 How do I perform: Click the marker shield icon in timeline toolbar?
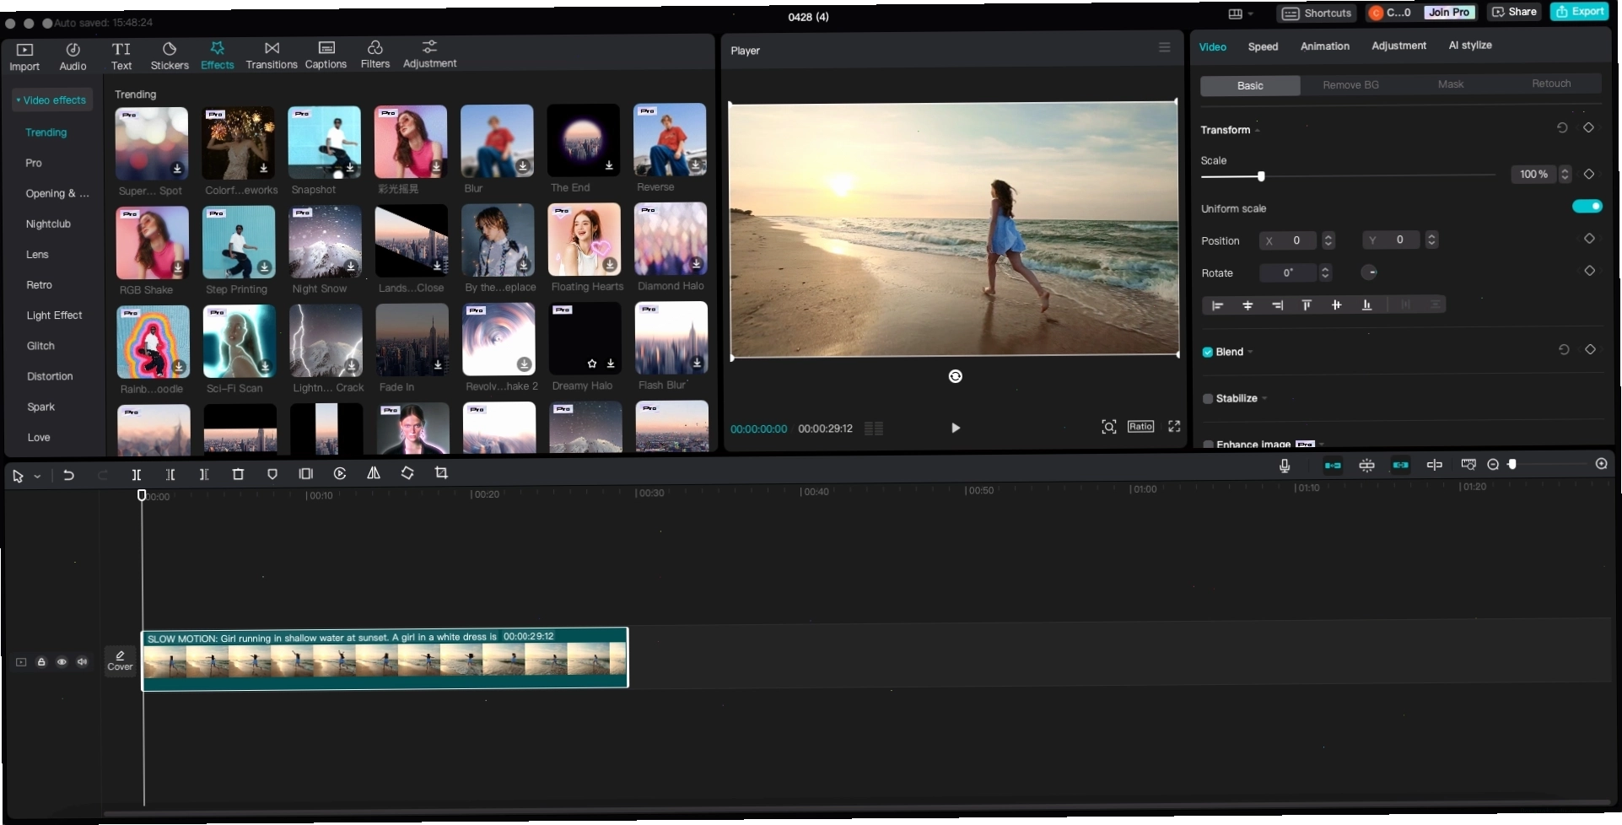(x=272, y=475)
